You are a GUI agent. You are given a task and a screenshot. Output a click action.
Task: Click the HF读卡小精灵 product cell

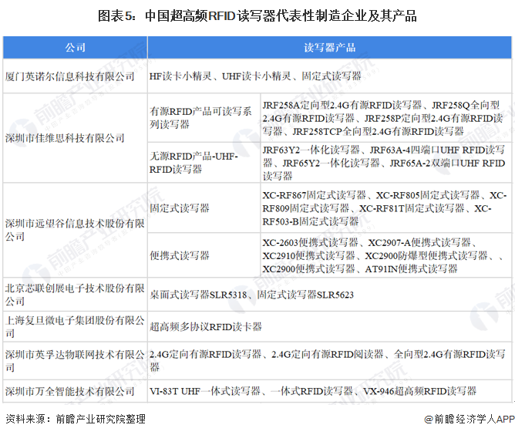[255, 76]
